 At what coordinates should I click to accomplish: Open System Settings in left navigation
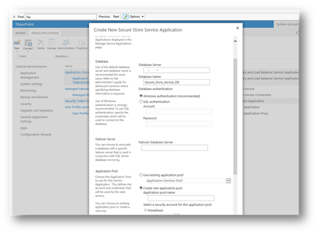point(31,84)
